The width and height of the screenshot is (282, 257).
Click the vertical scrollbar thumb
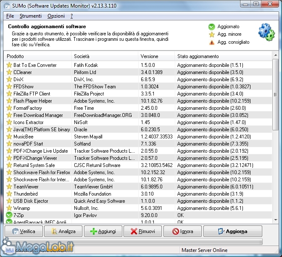point(275,95)
